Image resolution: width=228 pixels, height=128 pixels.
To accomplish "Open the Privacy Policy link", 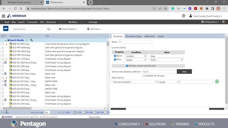I will tap(95, 117).
